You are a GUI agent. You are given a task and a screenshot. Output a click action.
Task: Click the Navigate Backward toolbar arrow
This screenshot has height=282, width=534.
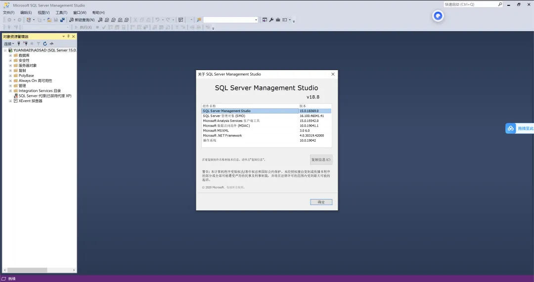point(9,20)
